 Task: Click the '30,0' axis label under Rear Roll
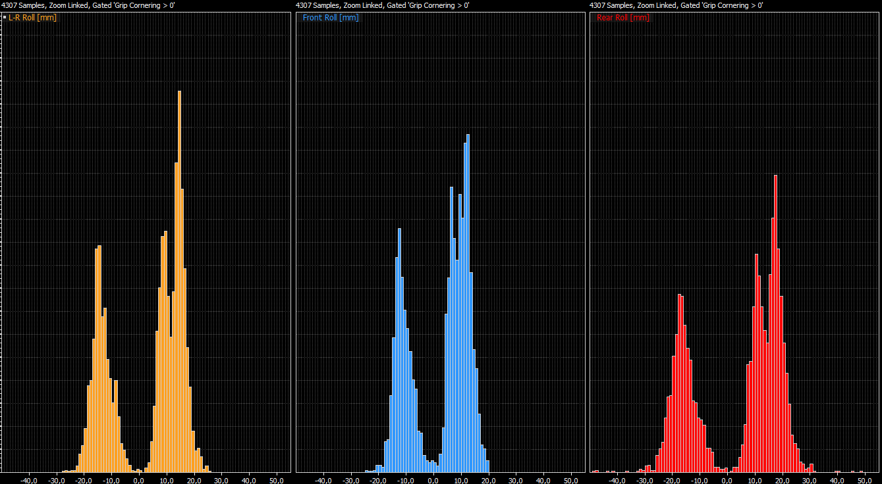point(810,480)
